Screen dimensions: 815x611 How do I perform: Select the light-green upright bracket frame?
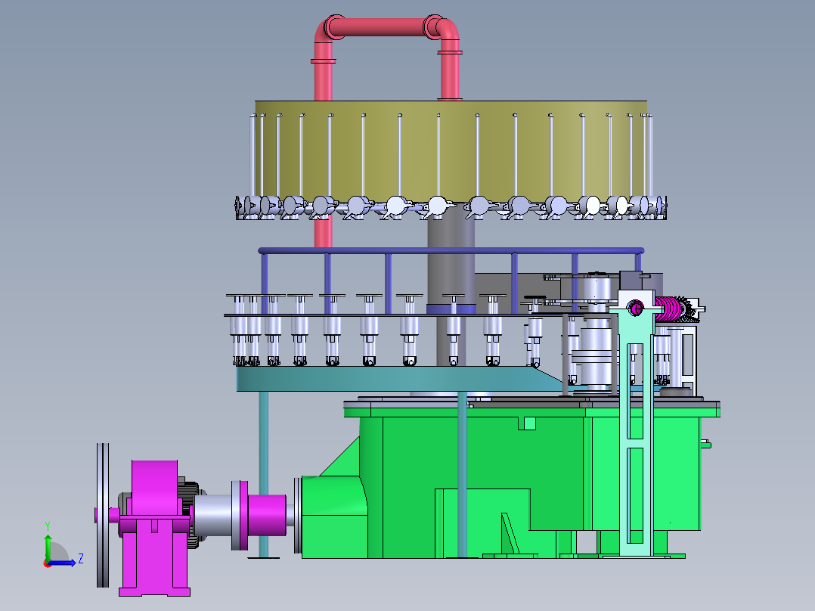click(637, 423)
